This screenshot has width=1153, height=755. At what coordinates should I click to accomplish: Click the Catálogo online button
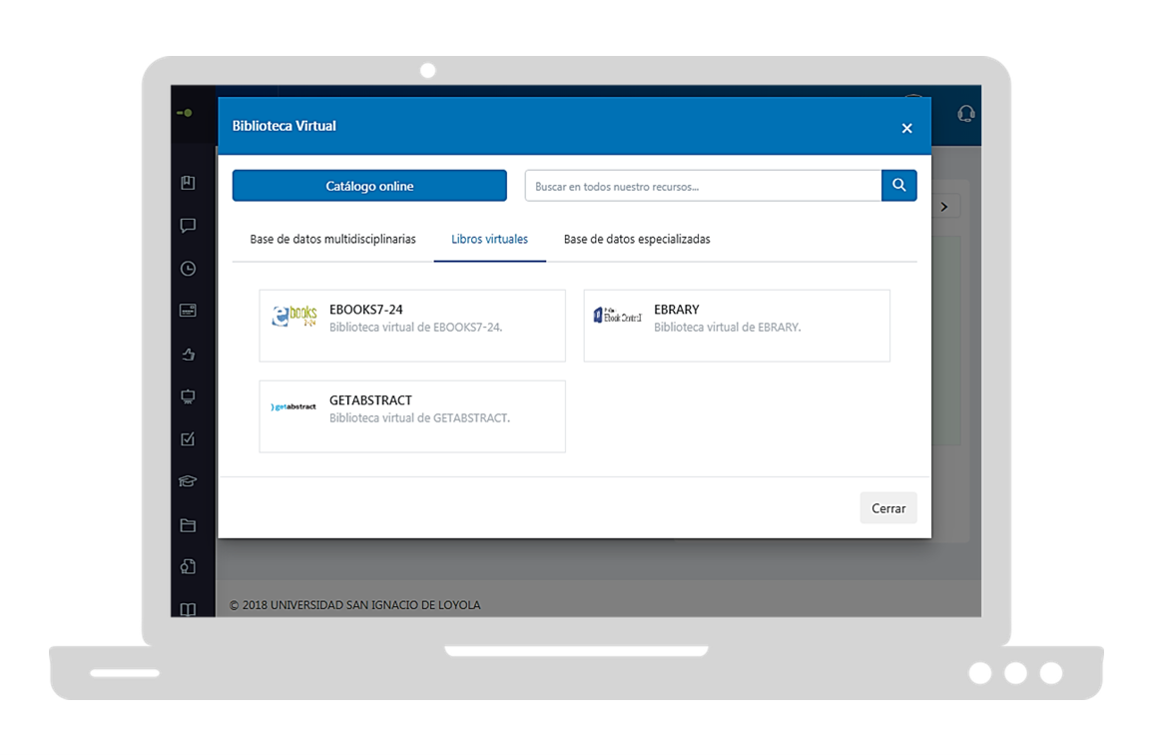369,186
